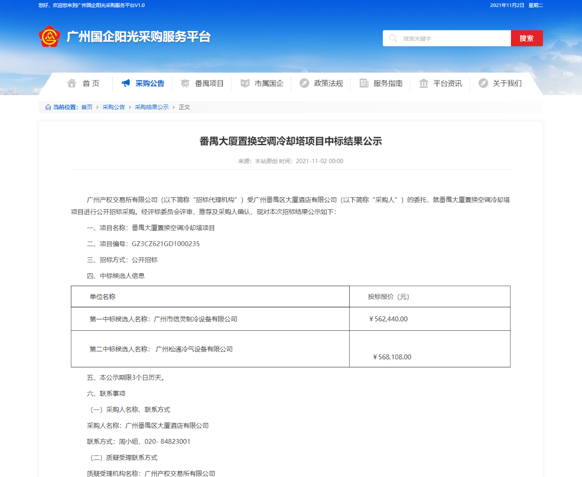Viewport: 582px width, 477px height.
Task: Click the compass icon beside 关于我们
Action: click(483, 83)
